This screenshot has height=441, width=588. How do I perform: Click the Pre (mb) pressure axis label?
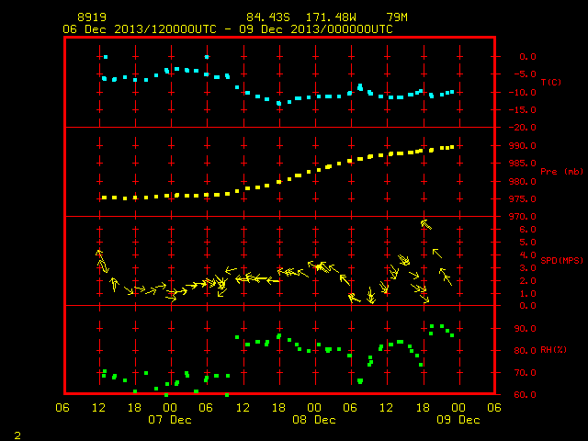point(561,172)
